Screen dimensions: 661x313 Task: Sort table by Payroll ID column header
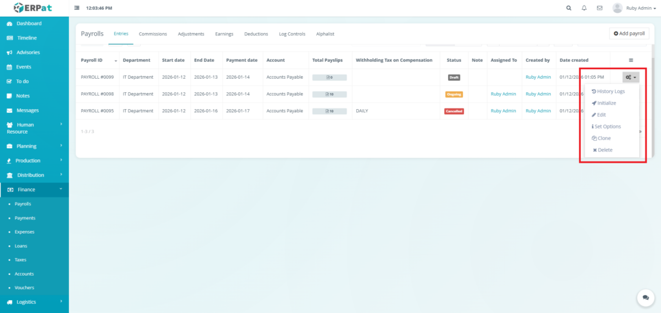point(92,60)
